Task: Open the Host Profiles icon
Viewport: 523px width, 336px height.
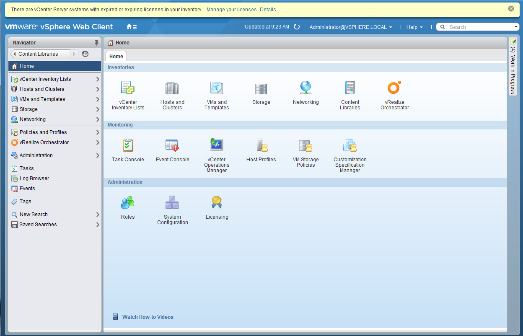Action: point(262,145)
